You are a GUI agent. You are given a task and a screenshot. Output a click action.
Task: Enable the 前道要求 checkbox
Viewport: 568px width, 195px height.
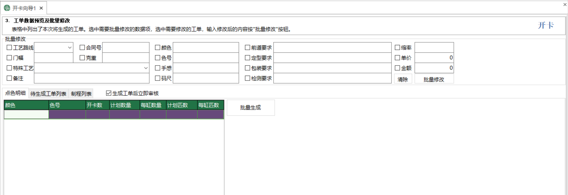tap(247, 48)
